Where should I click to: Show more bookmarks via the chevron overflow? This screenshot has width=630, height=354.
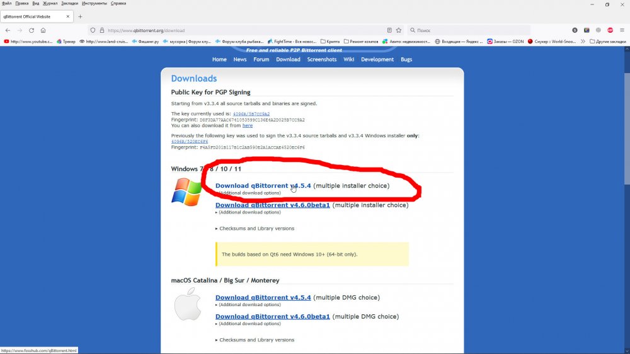[x=583, y=42]
